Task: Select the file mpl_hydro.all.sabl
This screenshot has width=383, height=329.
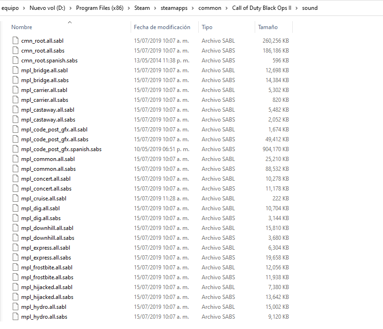Action: click(44, 307)
